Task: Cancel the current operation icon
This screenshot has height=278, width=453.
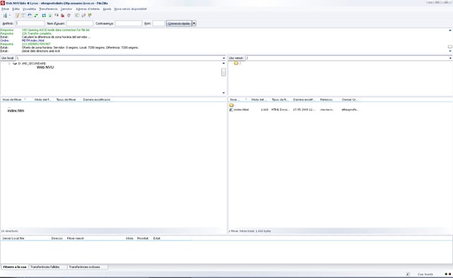Action: click(x=57, y=16)
